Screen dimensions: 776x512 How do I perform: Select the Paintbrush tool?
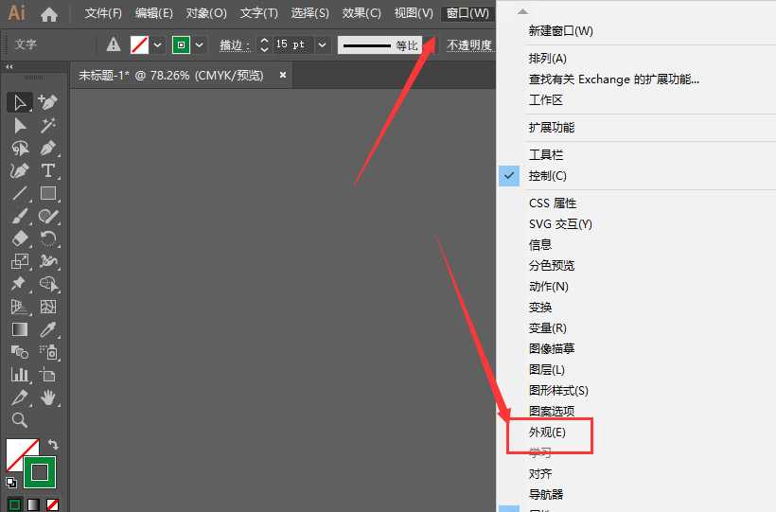click(x=20, y=216)
